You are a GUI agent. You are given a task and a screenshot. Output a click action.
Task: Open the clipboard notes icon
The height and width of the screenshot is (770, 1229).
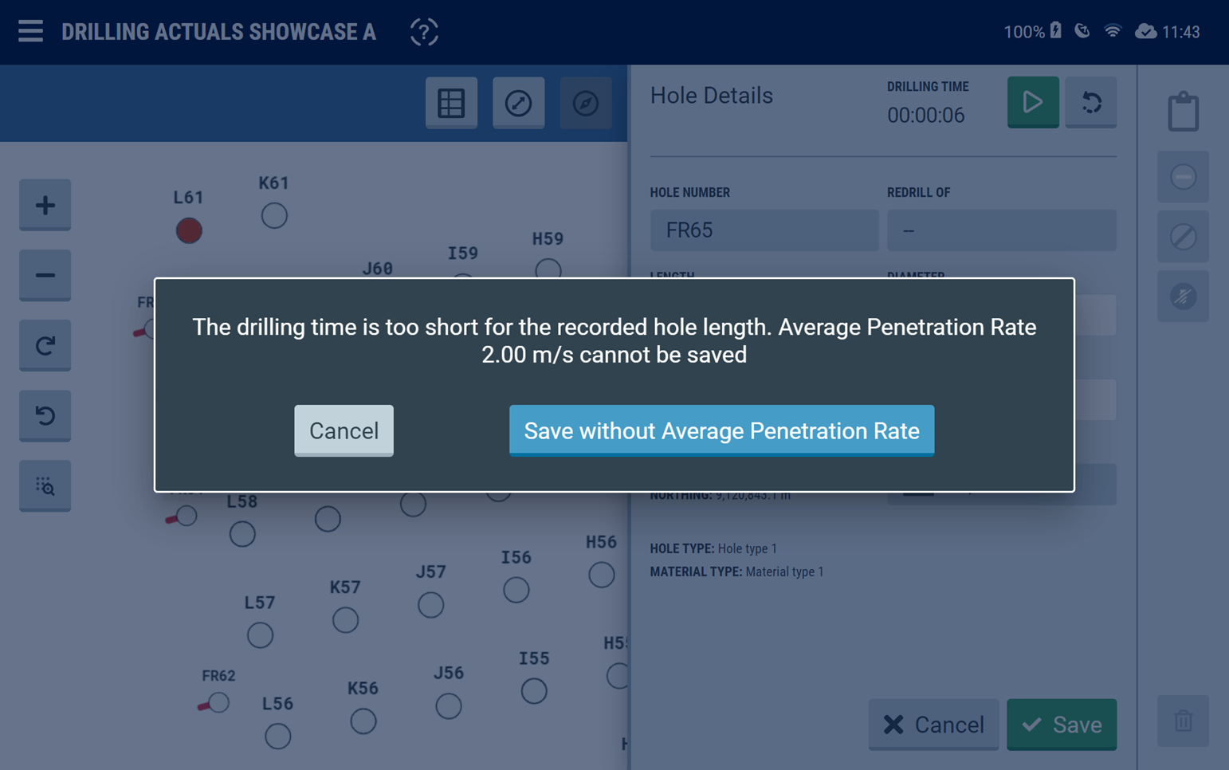1184,111
